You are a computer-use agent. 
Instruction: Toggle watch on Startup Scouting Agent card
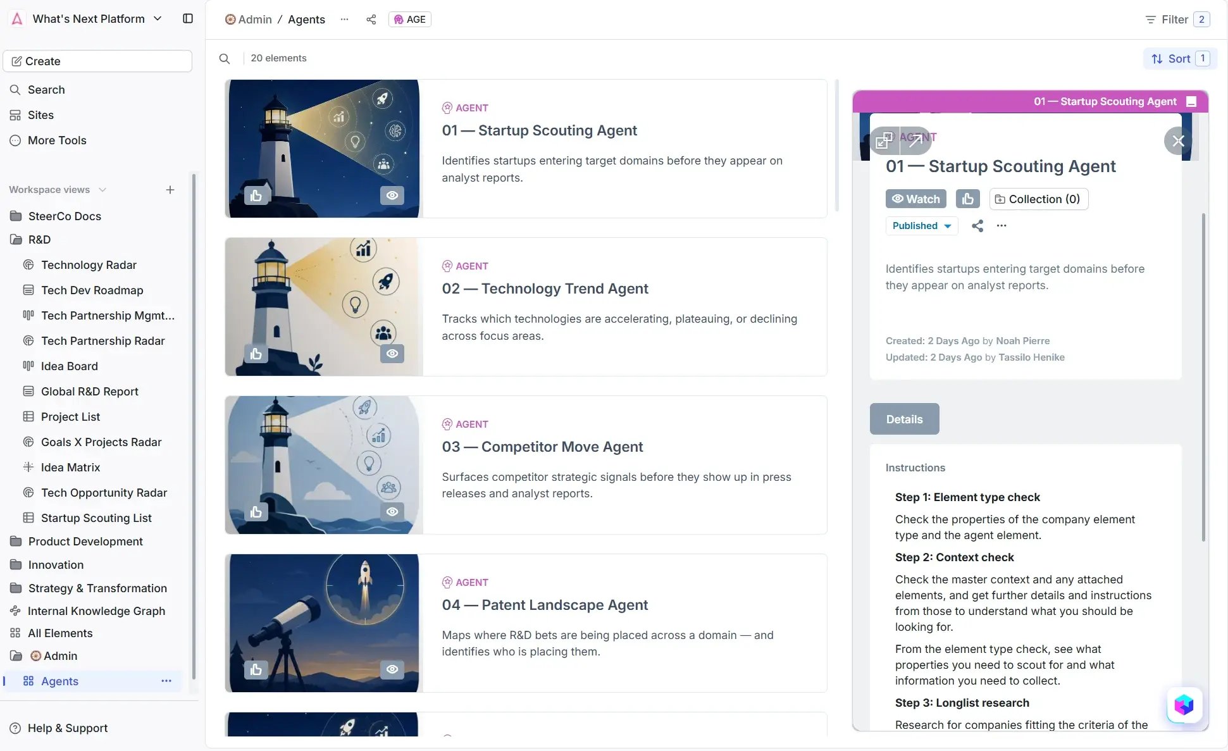coord(392,196)
